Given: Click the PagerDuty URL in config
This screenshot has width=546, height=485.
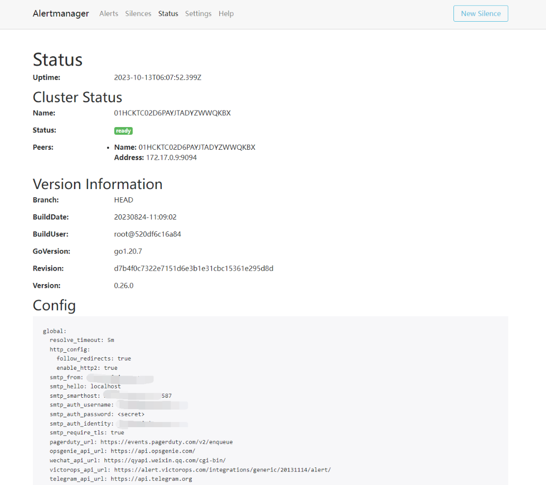Looking at the screenshot, I should tap(166, 442).
